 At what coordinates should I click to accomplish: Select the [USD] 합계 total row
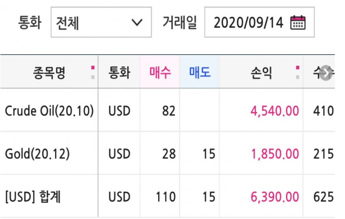coord(168,197)
